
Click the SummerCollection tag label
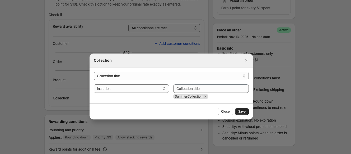click(x=189, y=97)
